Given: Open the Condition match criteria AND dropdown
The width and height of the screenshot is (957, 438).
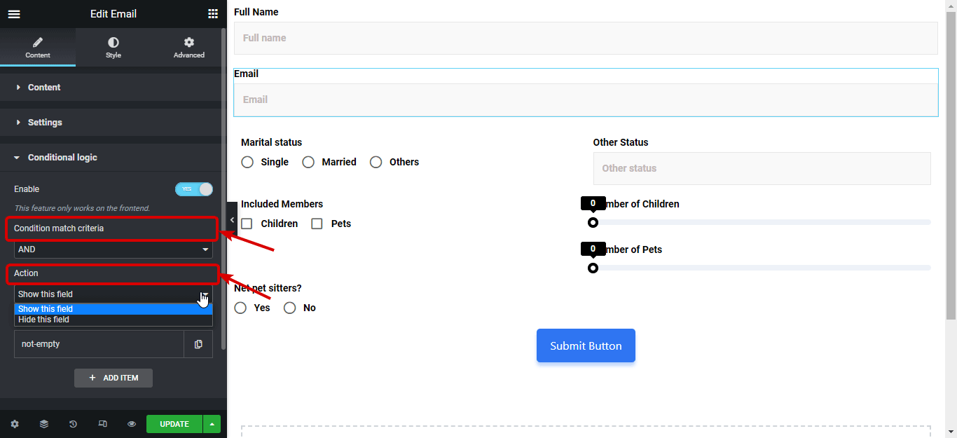Looking at the screenshot, I should (113, 249).
